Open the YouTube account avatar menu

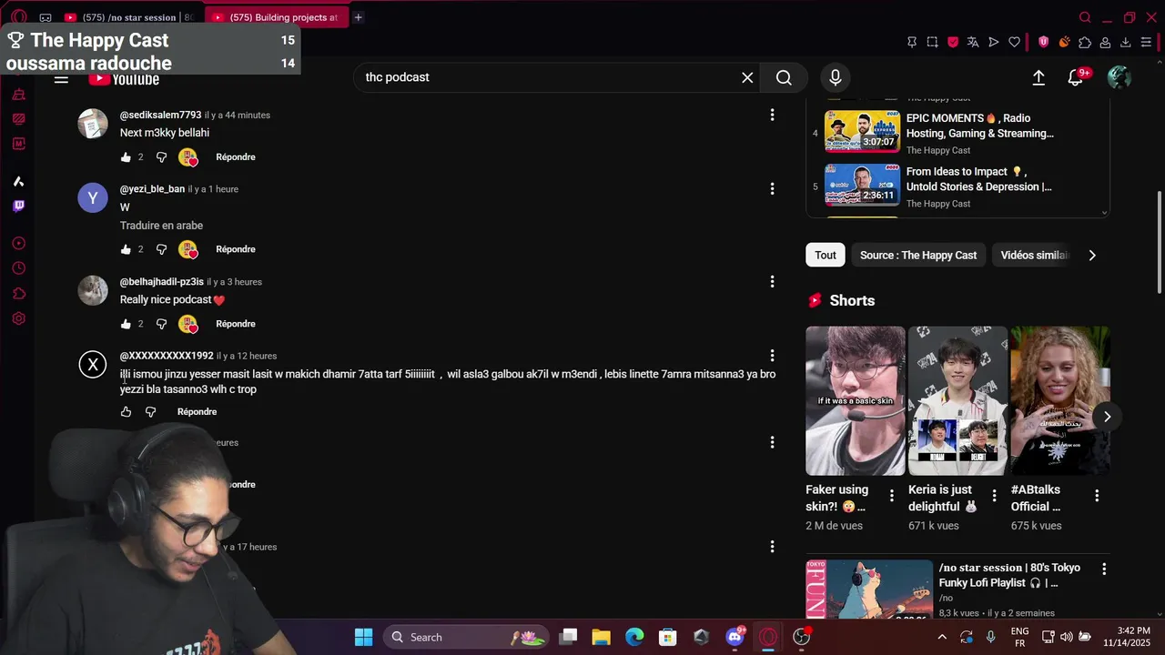(1119, 77)
